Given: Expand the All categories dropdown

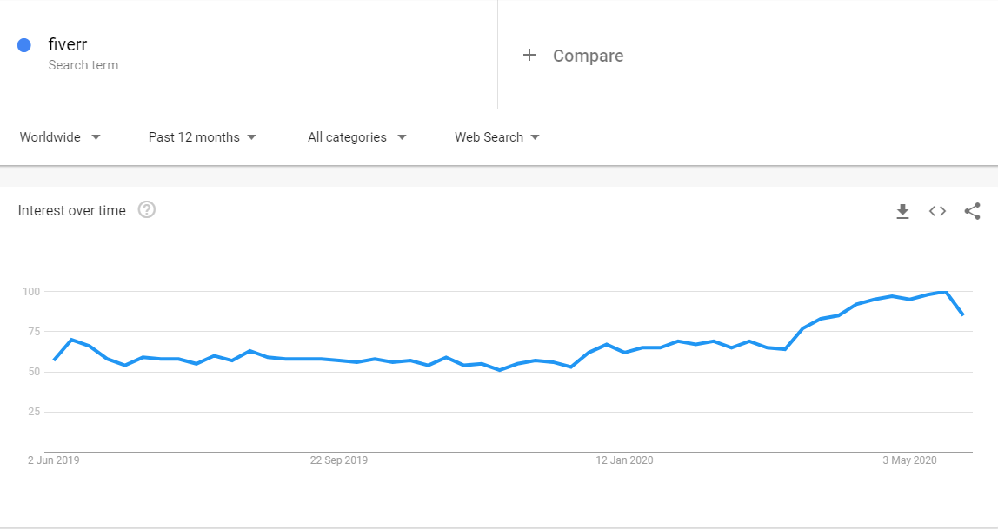Looking at the screenshot, I should [x=356, y=137].
